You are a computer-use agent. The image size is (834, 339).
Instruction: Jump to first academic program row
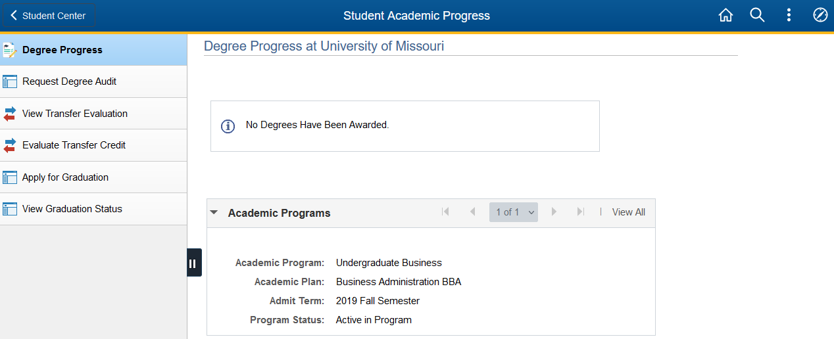[x=445, y=212]
